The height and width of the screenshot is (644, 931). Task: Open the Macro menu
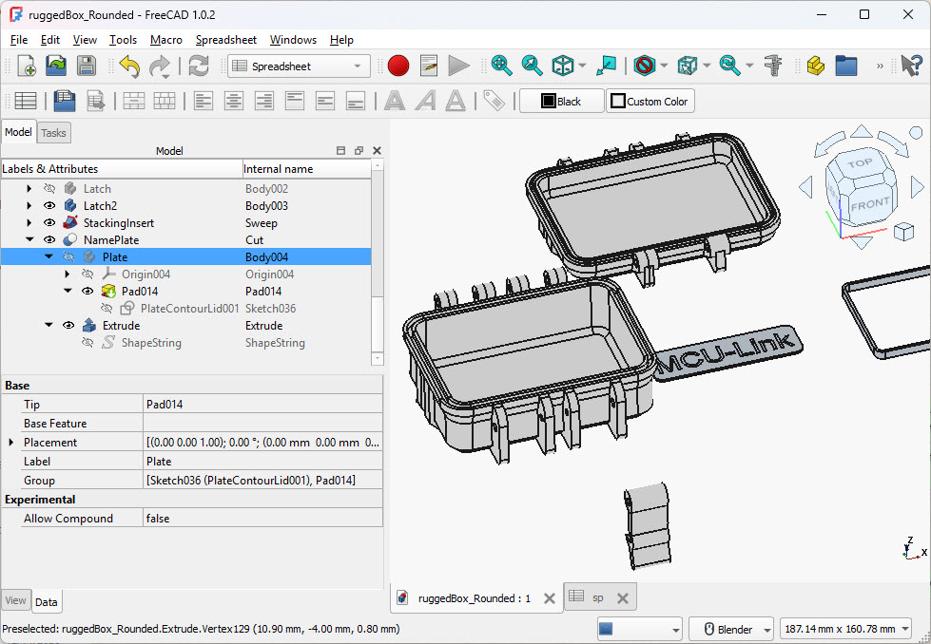(x=165, y=40)
